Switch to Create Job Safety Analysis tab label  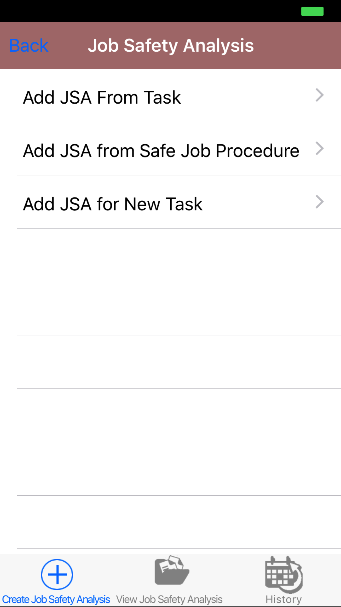click(x=56, y=599)
